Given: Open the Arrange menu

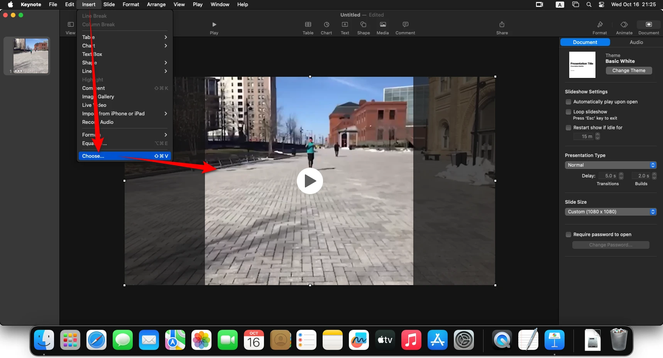Looking at the screenshot, I should tap(156, 5).
